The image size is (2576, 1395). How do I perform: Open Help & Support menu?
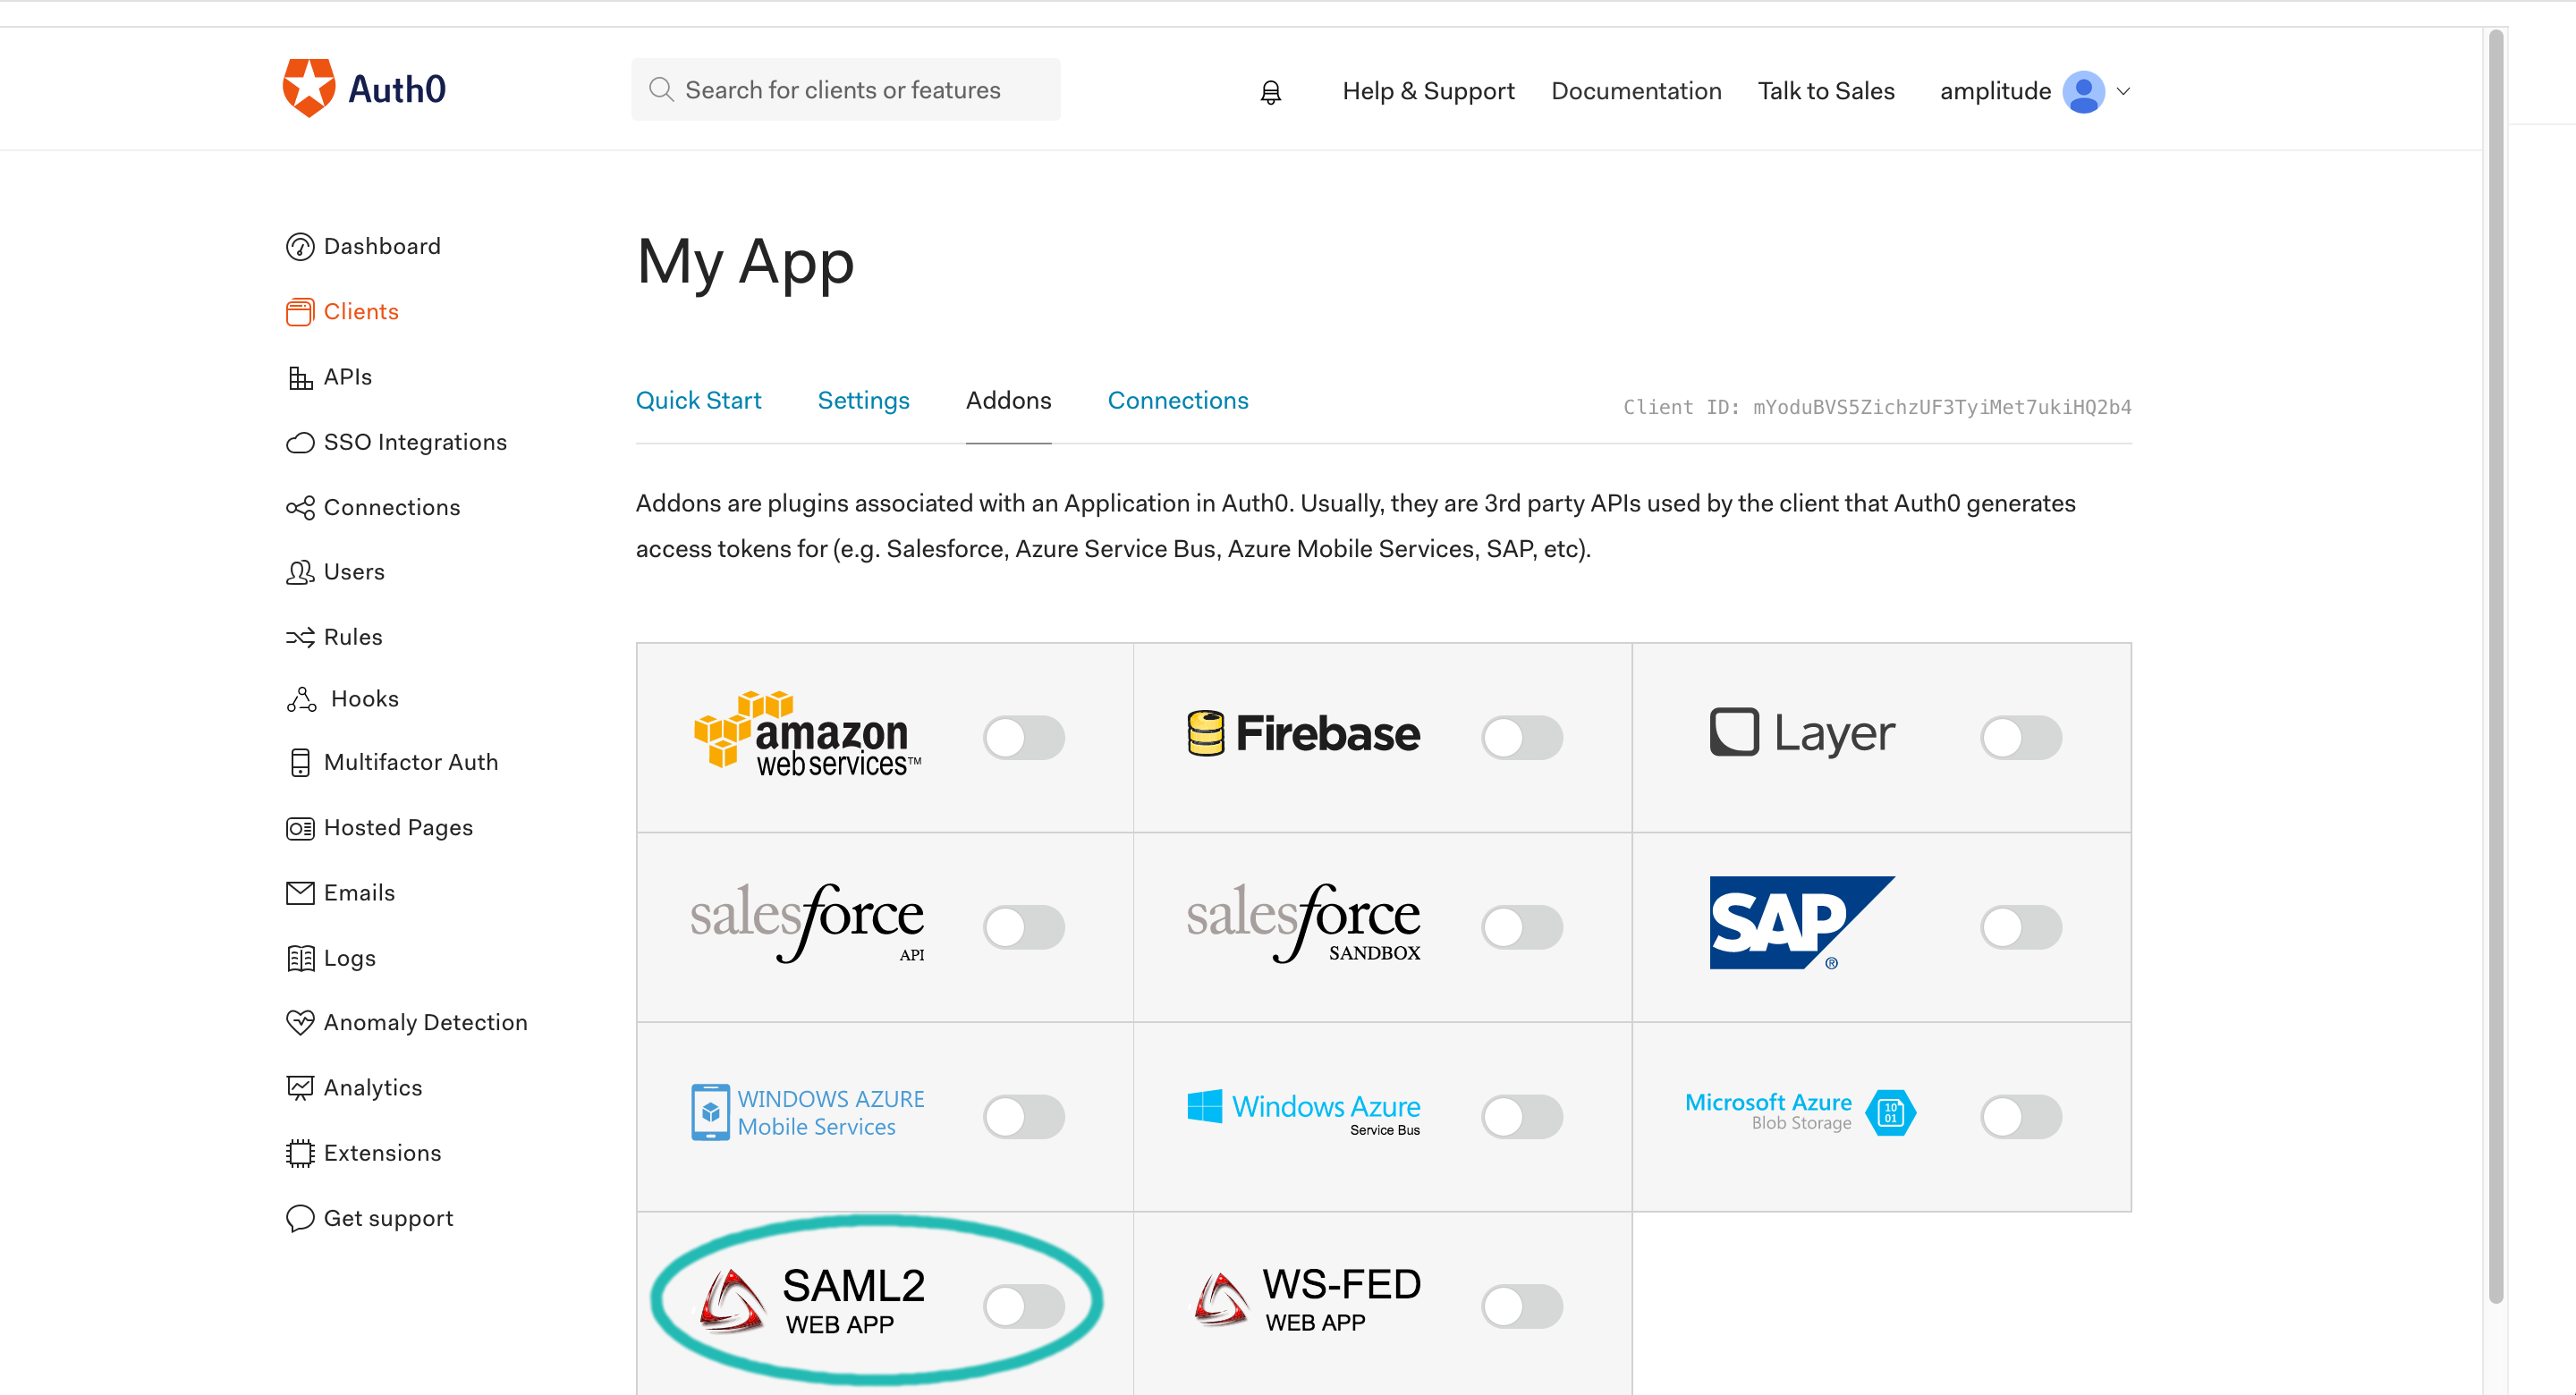(1428, 89)
